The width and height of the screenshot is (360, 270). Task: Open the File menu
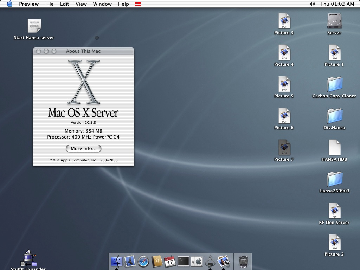pyautogui.click(x=49, y=4)
